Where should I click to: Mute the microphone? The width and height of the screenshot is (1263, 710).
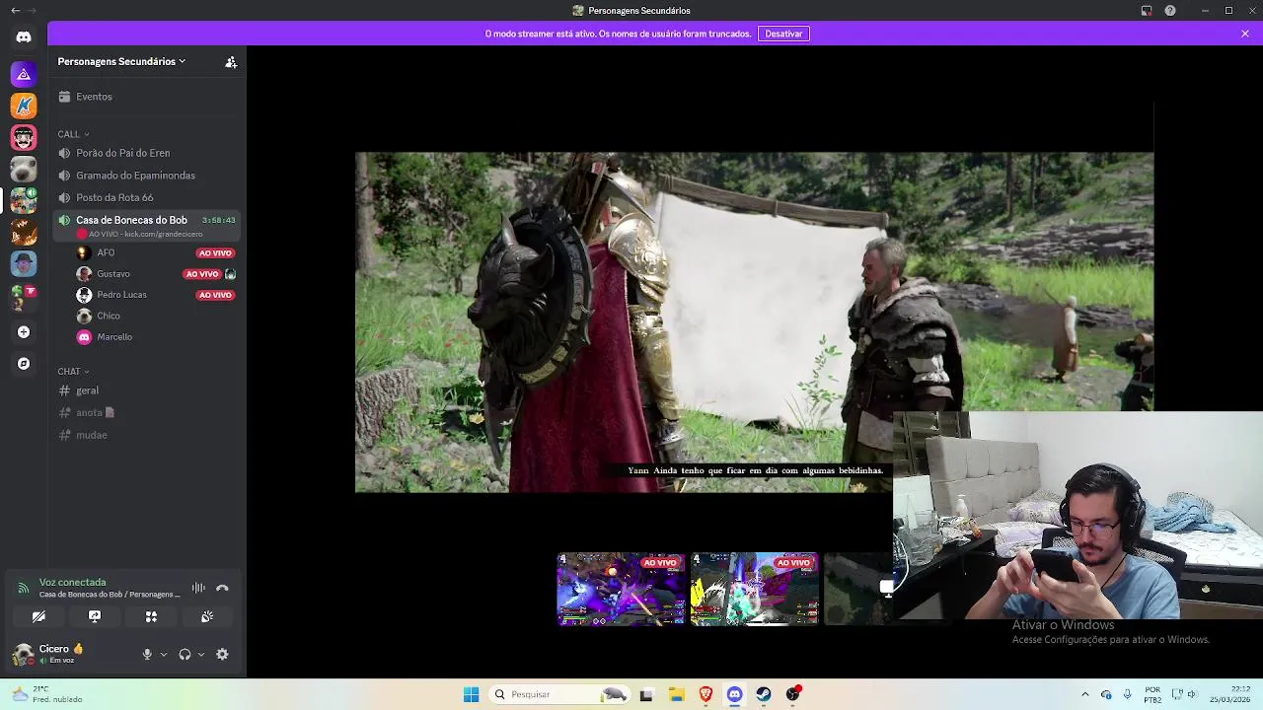click(x=147, y=654)
